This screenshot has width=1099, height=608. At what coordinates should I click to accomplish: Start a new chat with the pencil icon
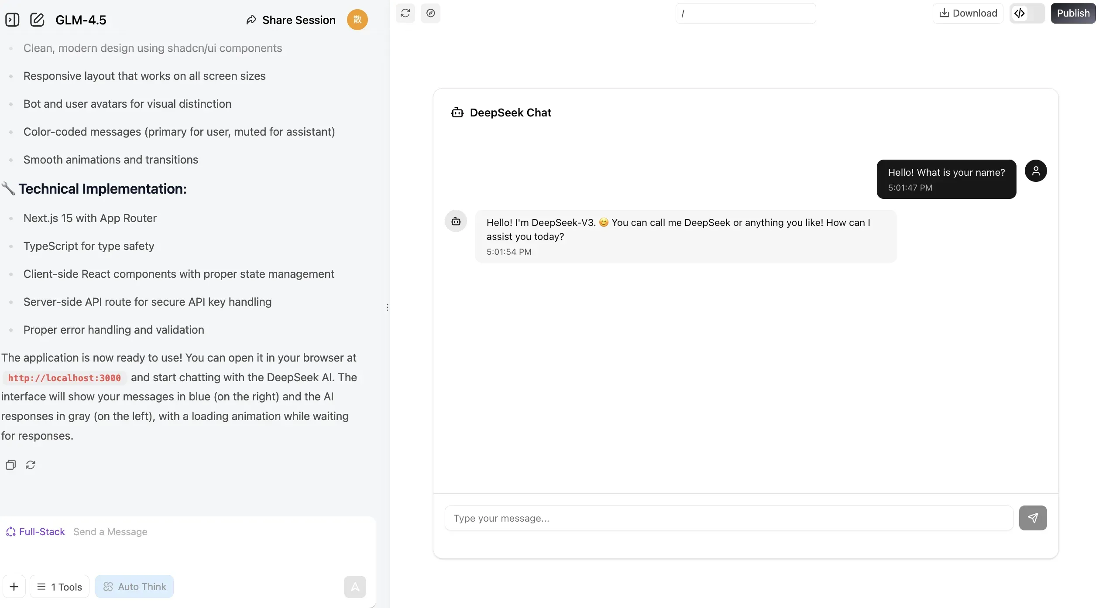point(37,20)
